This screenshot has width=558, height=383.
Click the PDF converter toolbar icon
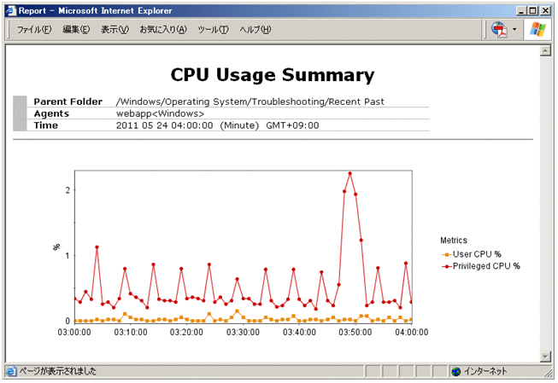coord(500,30)
